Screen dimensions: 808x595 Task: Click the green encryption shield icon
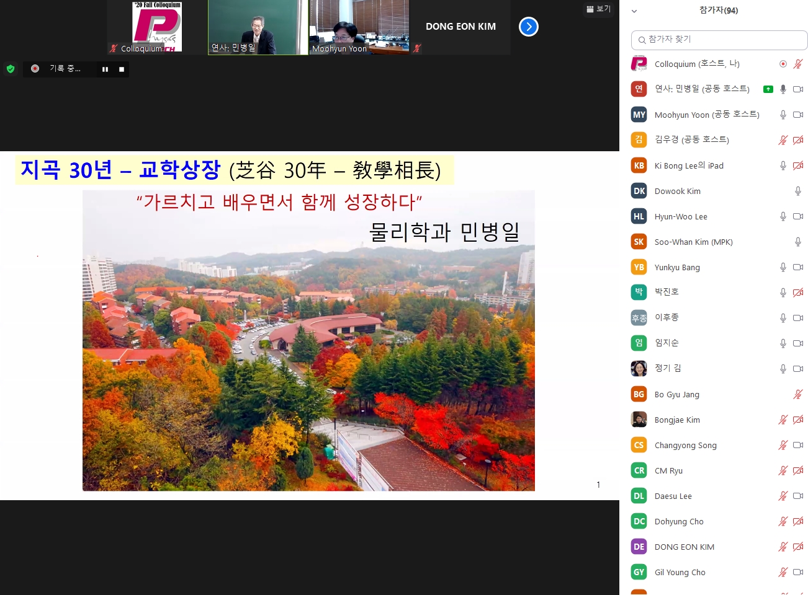(11, 69)
